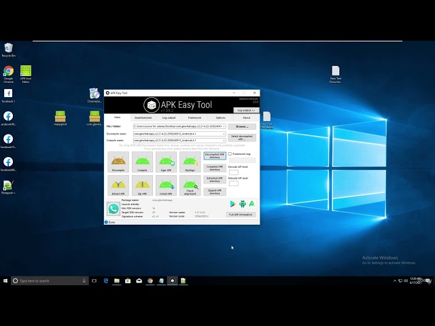Enable the Framework tag checkbox

tap(230, 154)
